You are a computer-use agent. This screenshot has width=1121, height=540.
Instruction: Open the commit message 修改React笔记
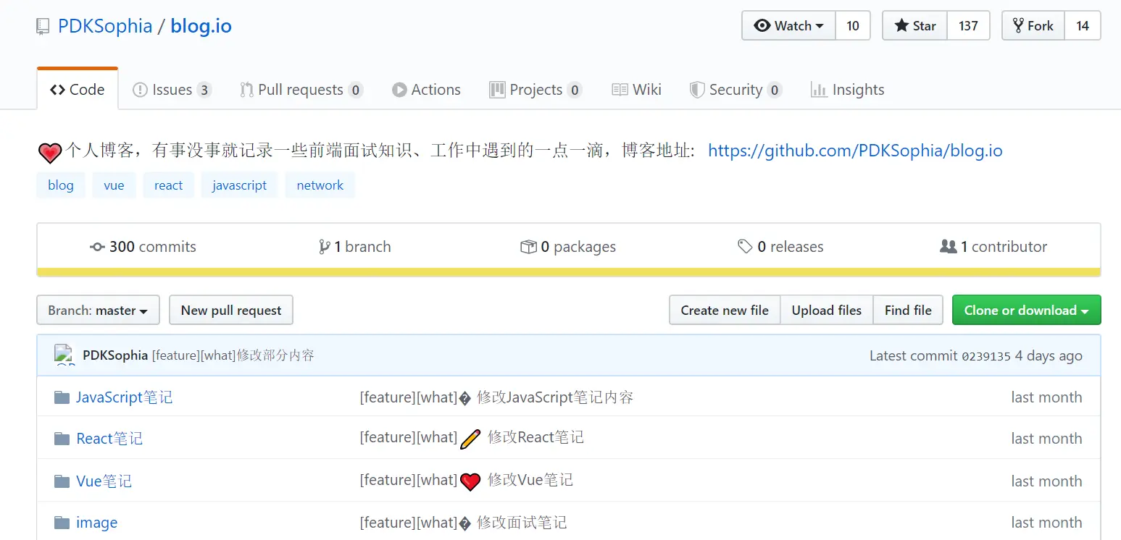pos(472,438)
